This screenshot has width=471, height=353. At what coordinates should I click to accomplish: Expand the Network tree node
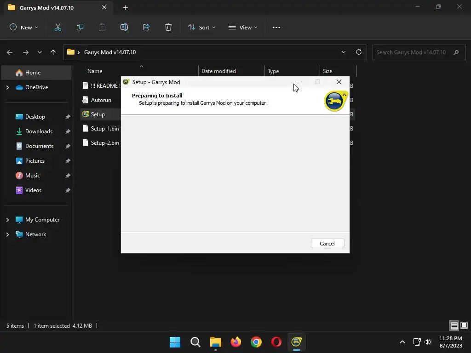pyautogui.click(x=7, y=234)
